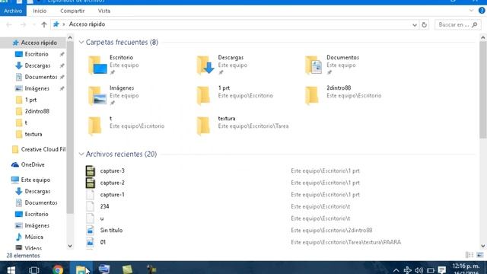This screenshot has width=487, height=274.
Task: Open the Descargas frequent folder icon
Action: 205,65
